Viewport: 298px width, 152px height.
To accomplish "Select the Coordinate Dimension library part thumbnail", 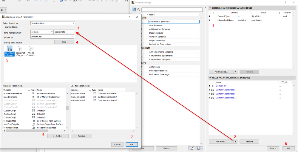I will coord(10,51).
